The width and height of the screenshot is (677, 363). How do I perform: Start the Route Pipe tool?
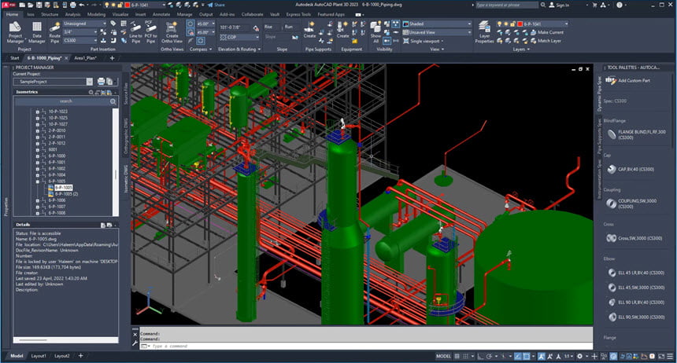click(x=55, y=32)
